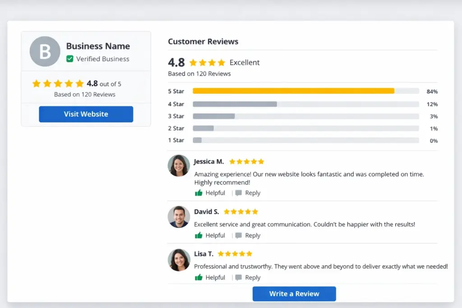Click the thumbs-up icon on Lisa T.'s review
This screenshot has width=462, height=308.
pyautogui.click(x=199, y=278)
